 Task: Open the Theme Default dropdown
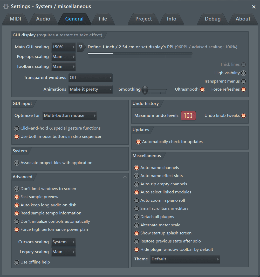(x=185, y=259)
